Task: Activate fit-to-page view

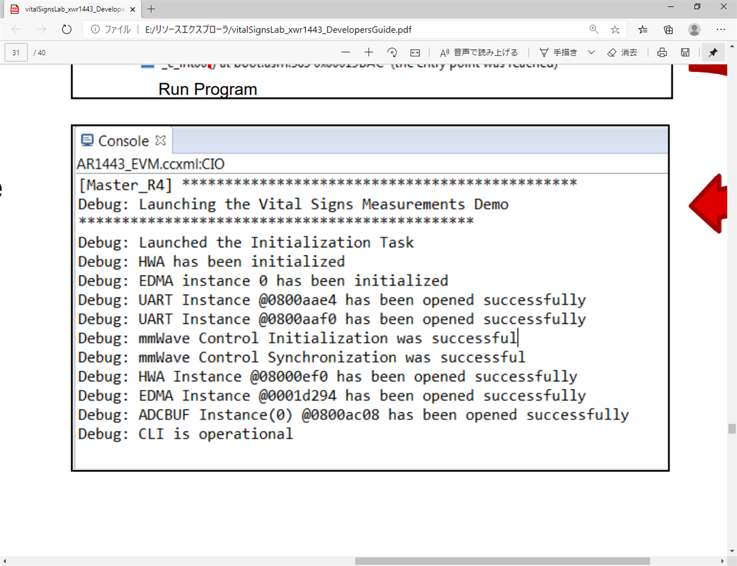Action: tap(415, 52)
